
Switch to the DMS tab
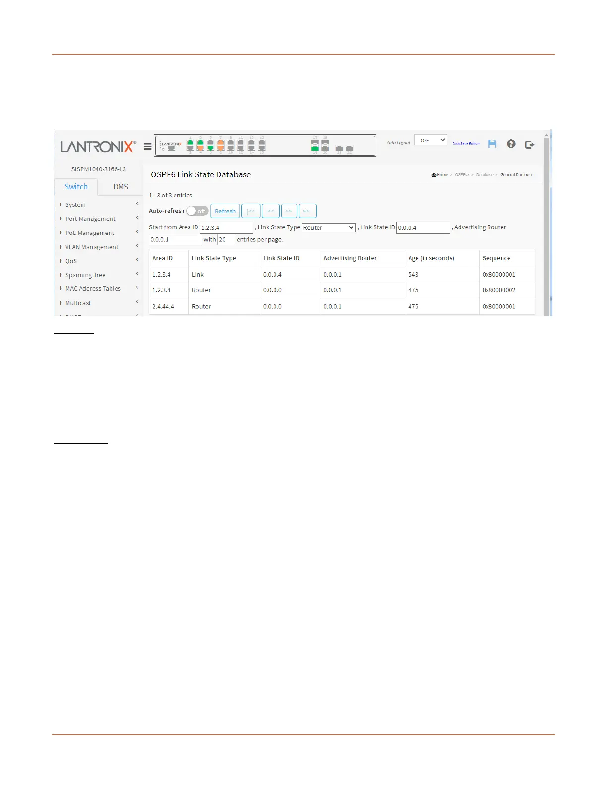pyautogui.click(x=121, y=187)
